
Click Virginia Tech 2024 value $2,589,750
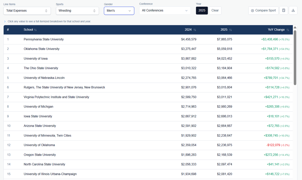tap(189, 97)
